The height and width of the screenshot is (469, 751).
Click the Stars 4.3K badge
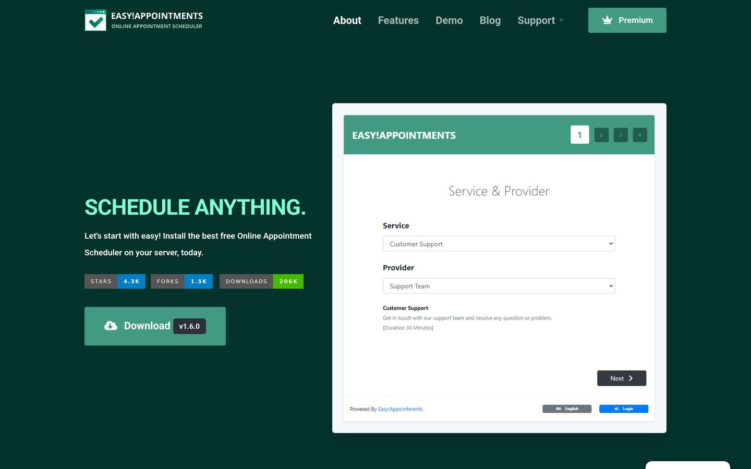(115, 281)
